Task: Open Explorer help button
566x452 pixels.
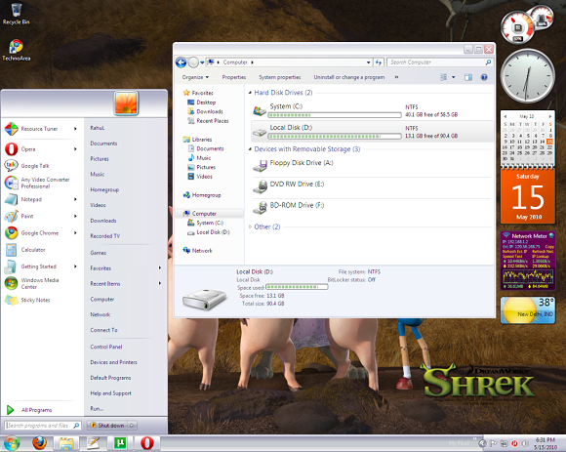Action: pos(484,77)
